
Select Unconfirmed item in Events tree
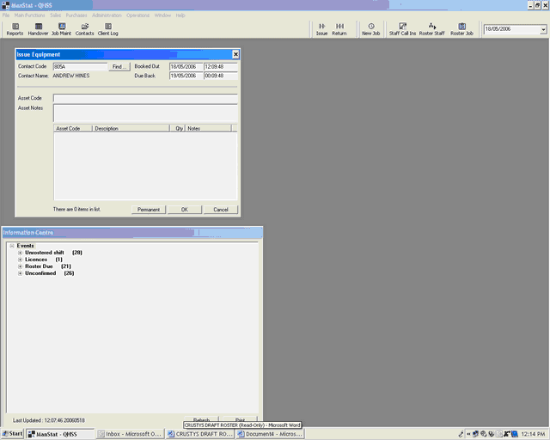pyautogui.click(x=40, y=273)
